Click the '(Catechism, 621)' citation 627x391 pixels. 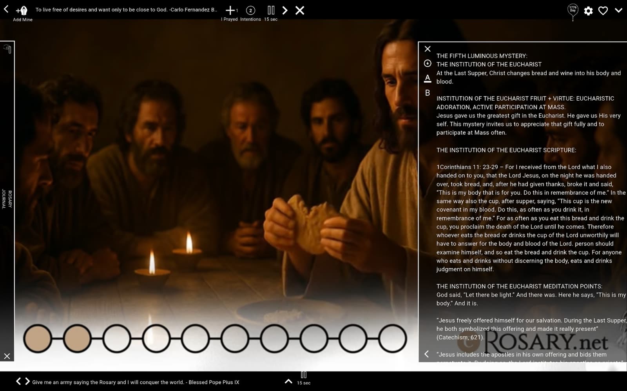click(460, 337)
